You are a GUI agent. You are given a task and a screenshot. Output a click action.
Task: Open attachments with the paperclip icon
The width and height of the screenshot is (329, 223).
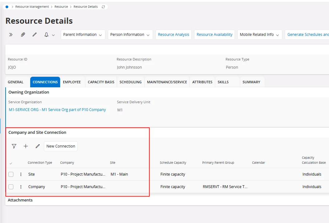tap(23, 35)
